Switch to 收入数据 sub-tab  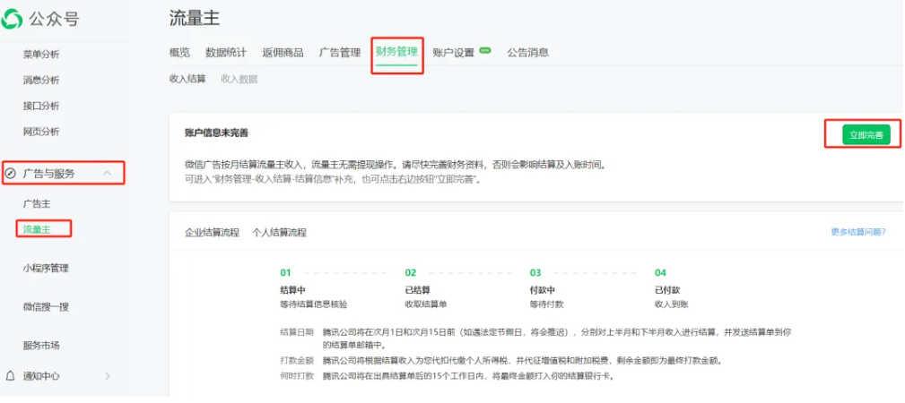click(x=239, y=79)
